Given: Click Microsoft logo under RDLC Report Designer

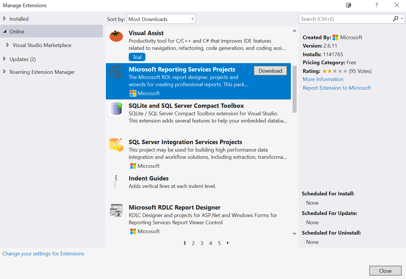Looking at the screenshot, I should coord(133,231).
